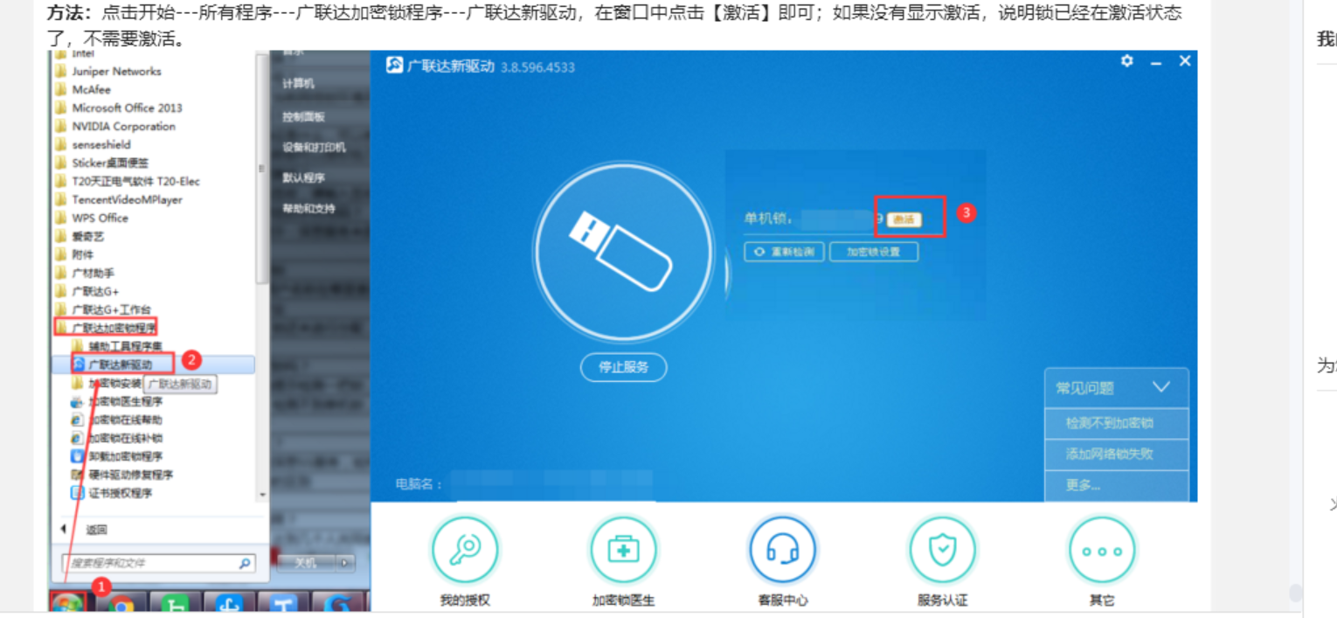Screen dimensions: 1337x618
Task: Open 服务认证 shield icon
Action: coord(942,552)
